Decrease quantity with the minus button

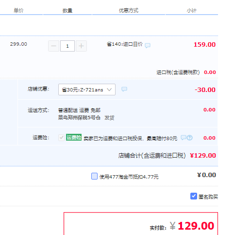tap(53, 46)
